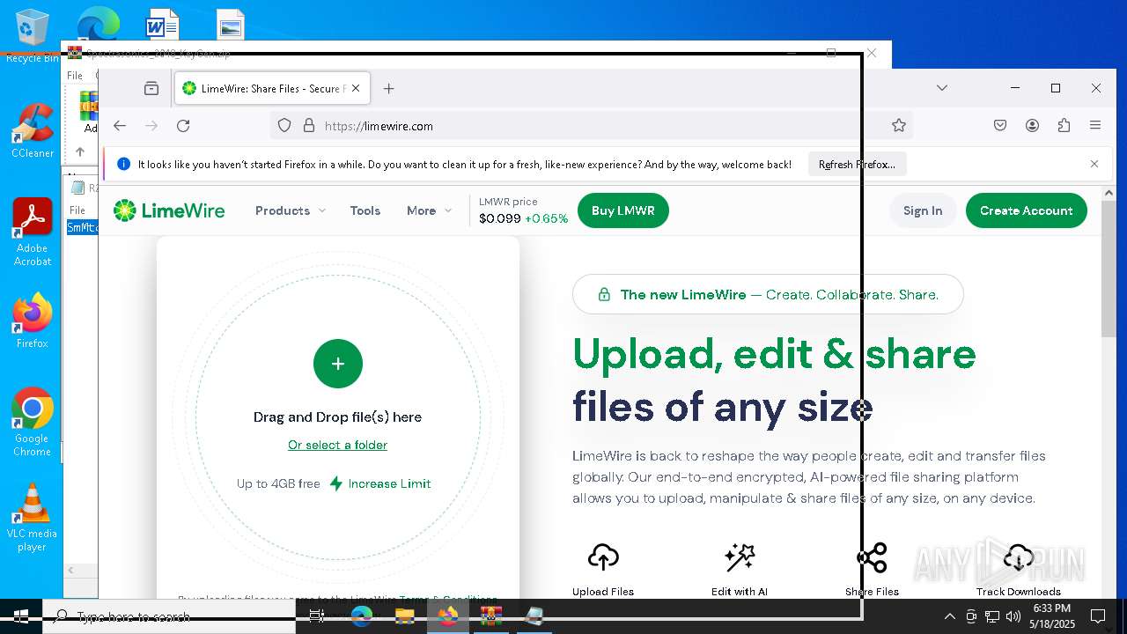The height and width of the screenshot is (634, 1127).
Task: Open Firefox account icon
Action: tap(1032, 126)
